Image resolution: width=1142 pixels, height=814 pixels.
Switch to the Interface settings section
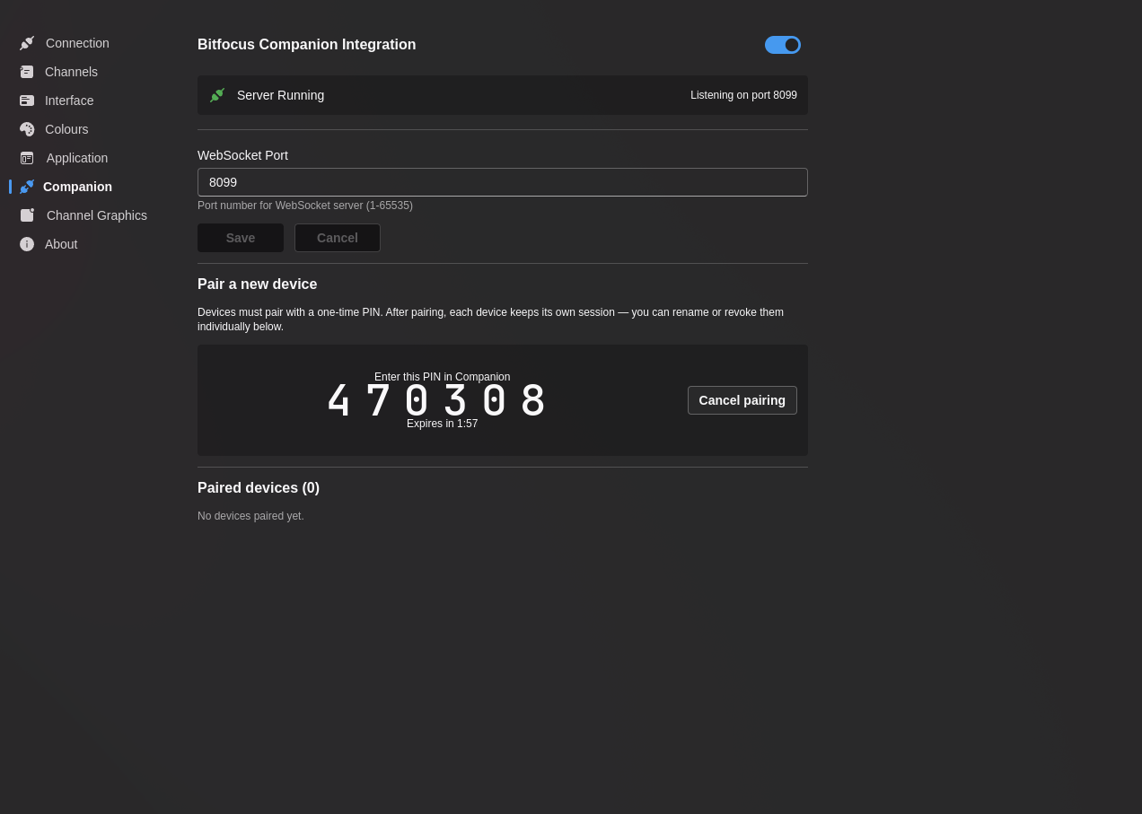69,101
